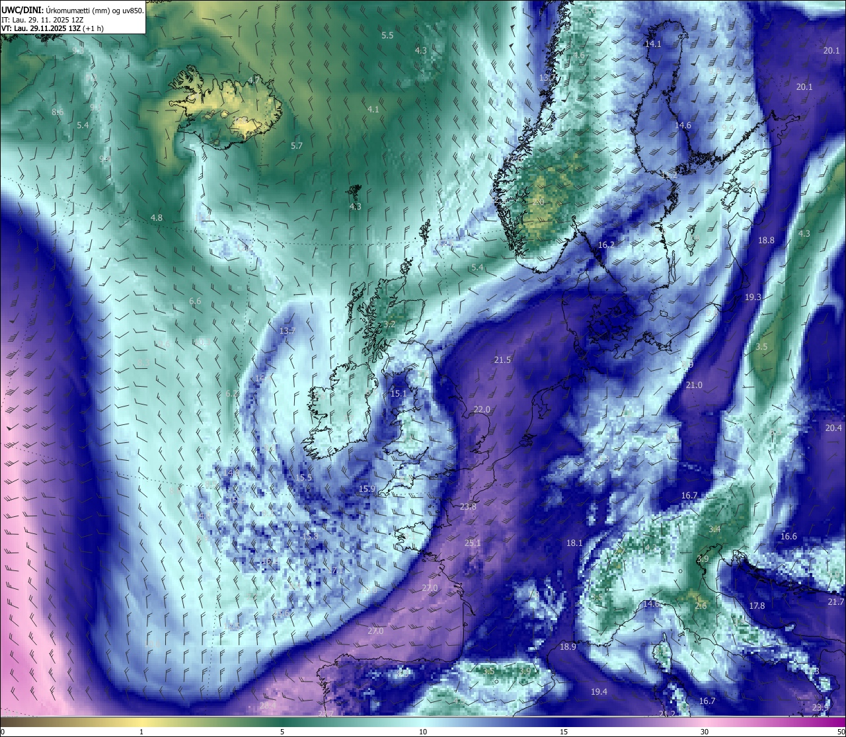The image size is (846, 737).
Task: Click the map value "19.4"
Action: click(599, 691)
